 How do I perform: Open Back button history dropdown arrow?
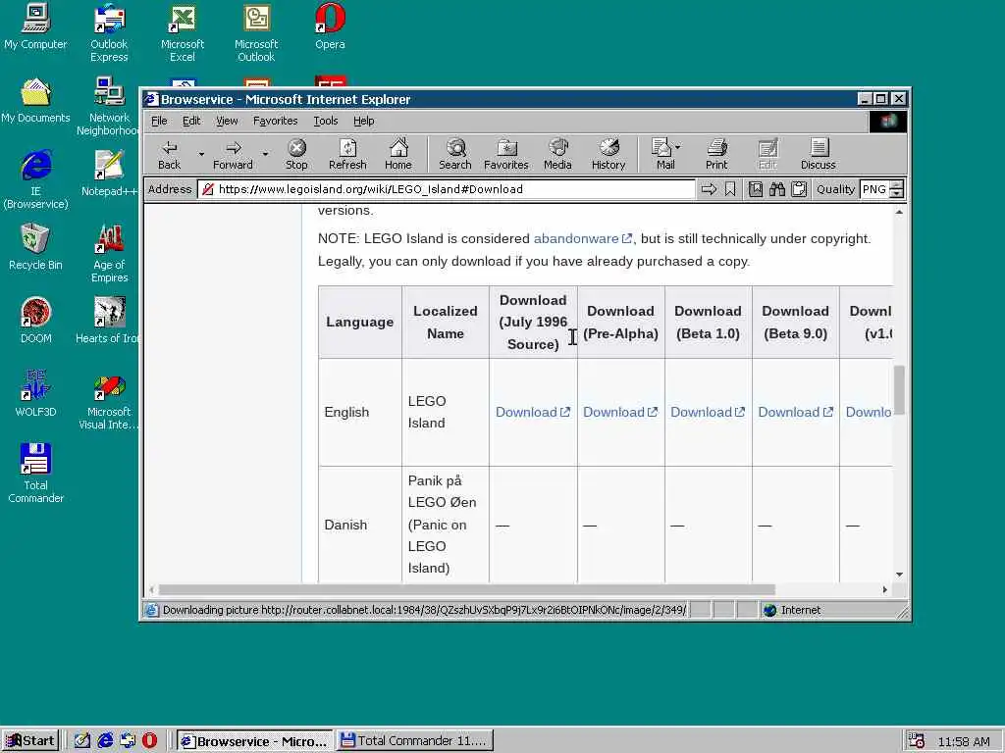[201, 154]
